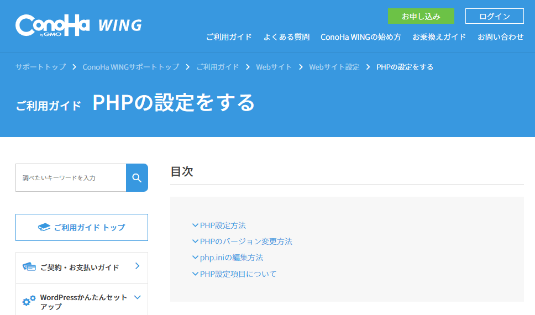Open ConoHa WINGの始め方 in header
535x315 pixels.
tap(361, 37)
